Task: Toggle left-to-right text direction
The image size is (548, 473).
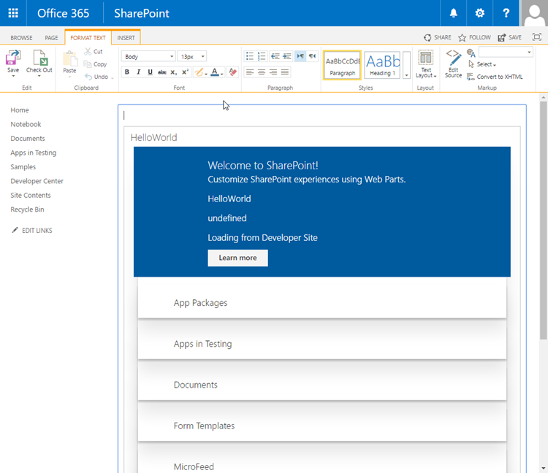Action: tap(300, 56)
